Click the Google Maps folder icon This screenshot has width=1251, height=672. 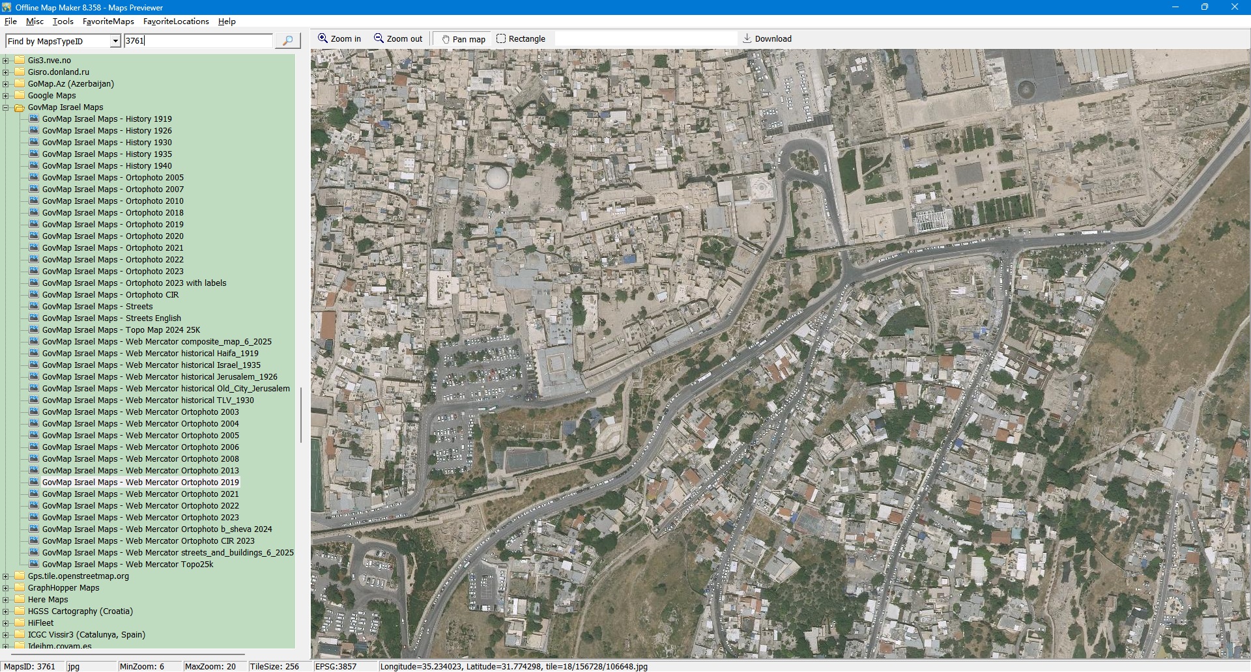point(20,96)
